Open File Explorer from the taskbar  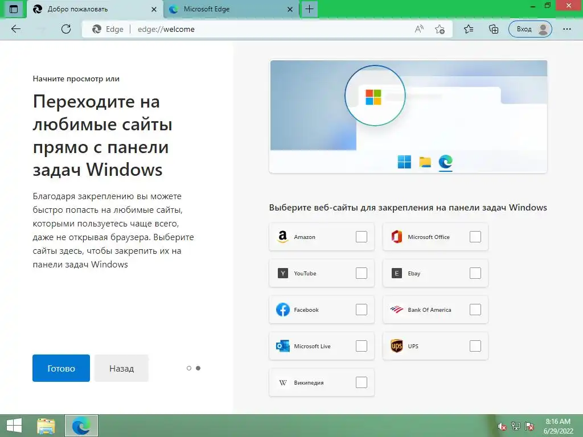(x=46, y=426)
